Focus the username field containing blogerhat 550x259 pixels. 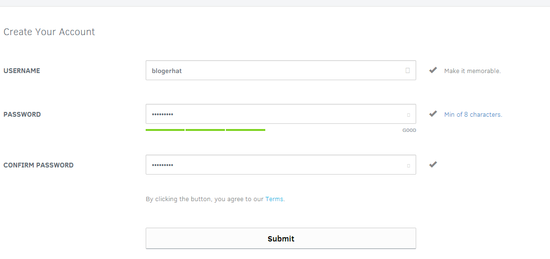(x=281, y=71)
